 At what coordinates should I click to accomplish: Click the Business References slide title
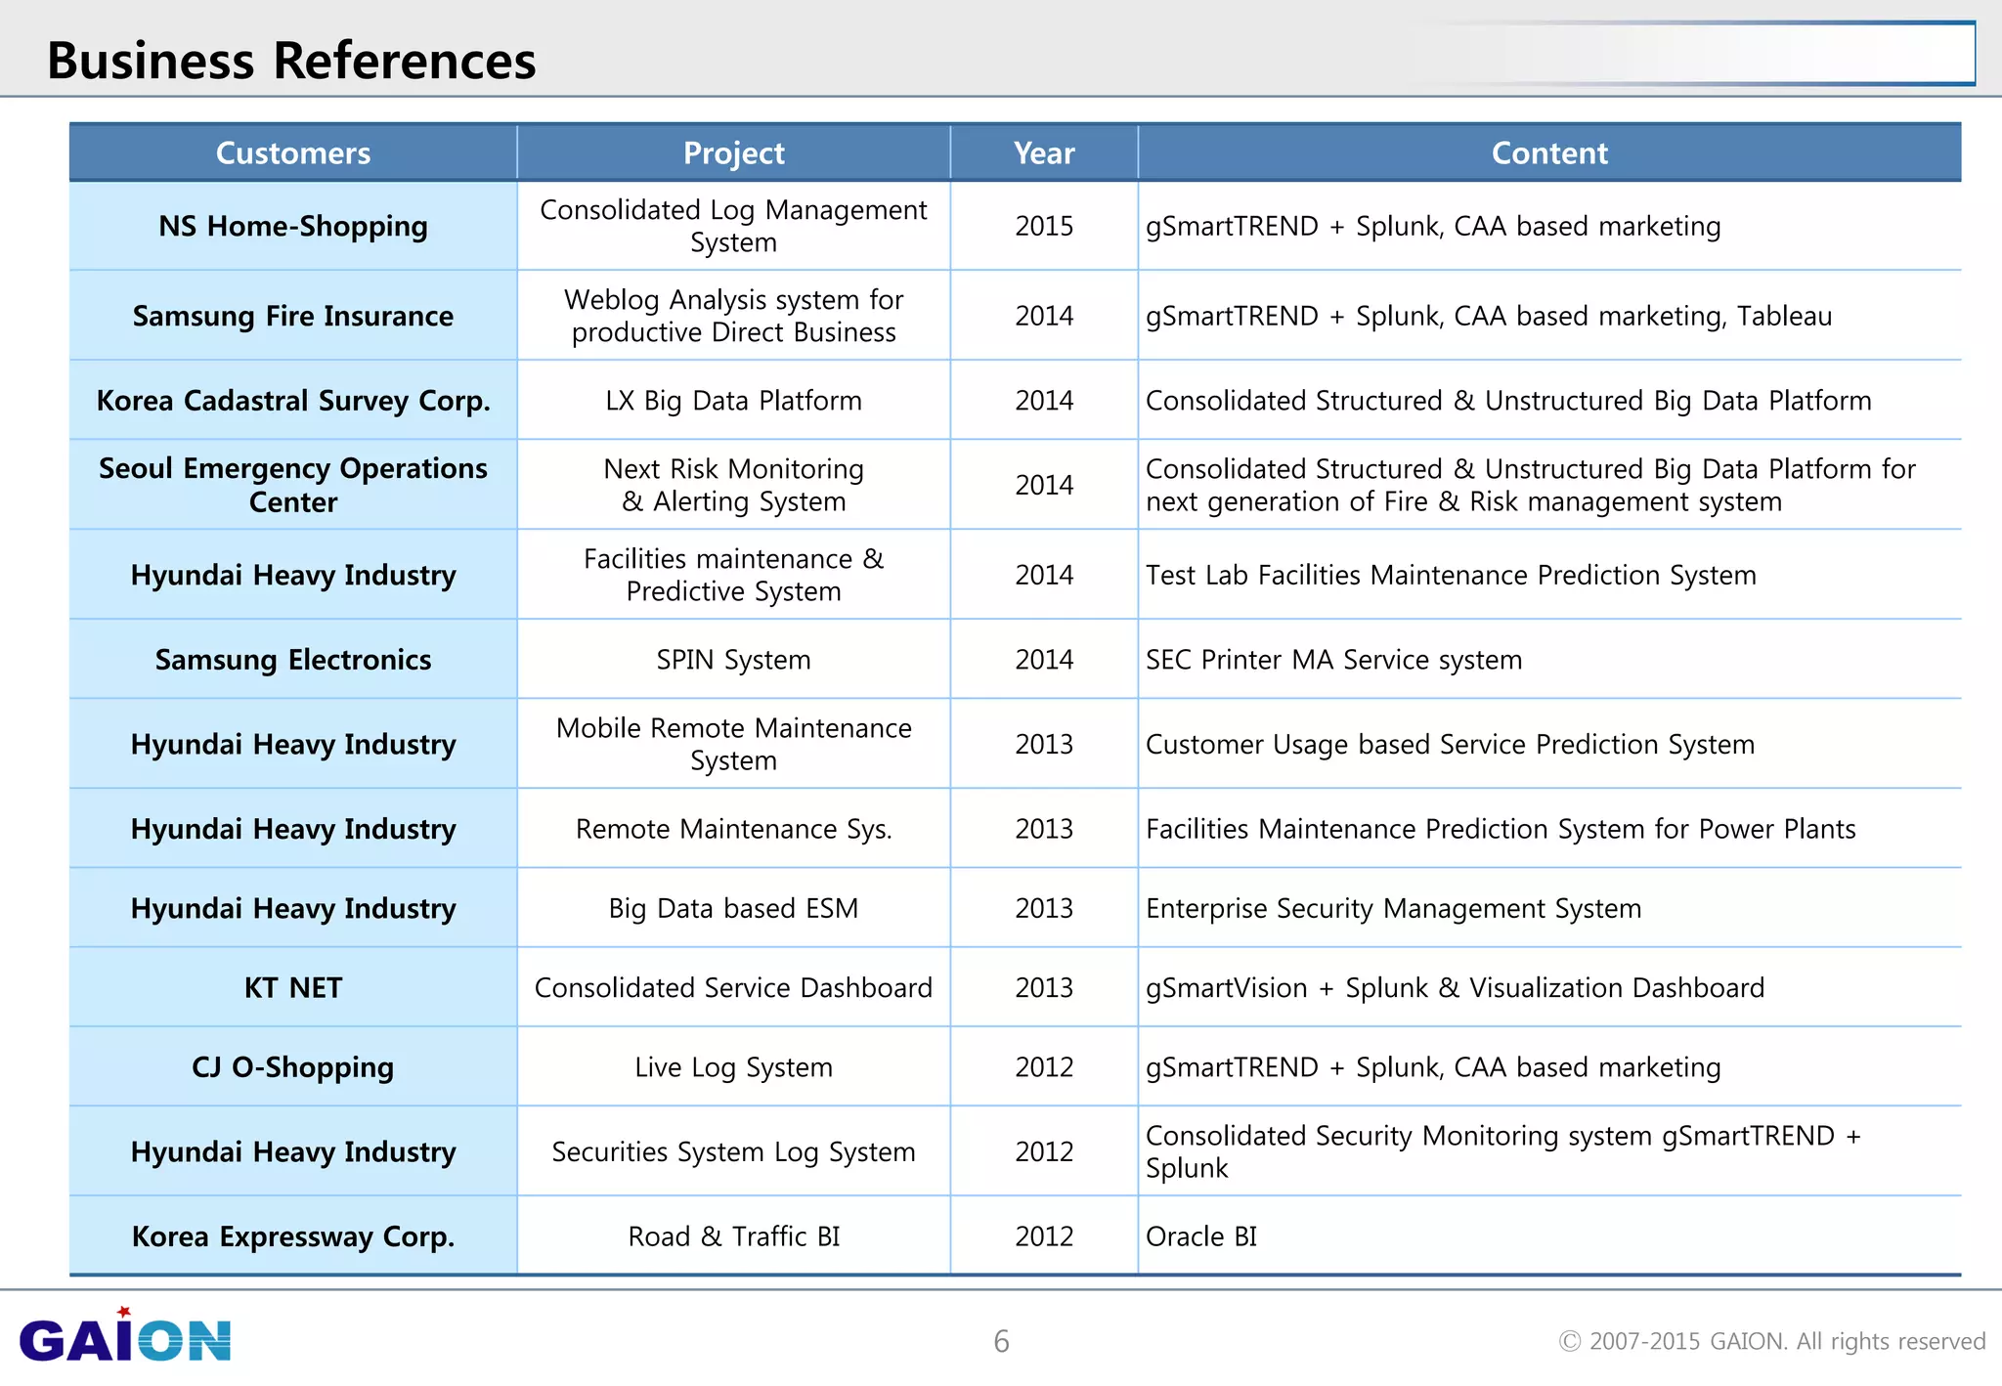pos(291,61)
